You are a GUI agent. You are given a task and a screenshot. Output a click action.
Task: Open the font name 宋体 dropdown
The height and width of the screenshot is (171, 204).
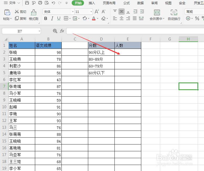coord(73,12)
